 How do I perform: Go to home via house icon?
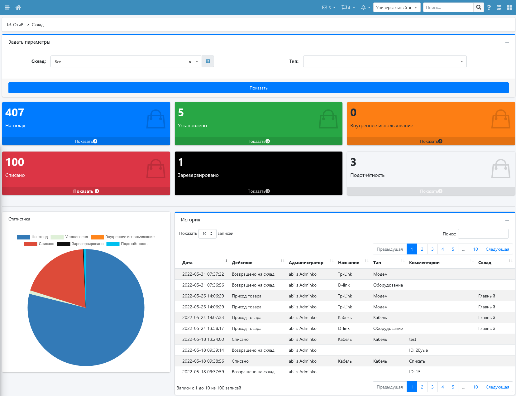(18, 7)
